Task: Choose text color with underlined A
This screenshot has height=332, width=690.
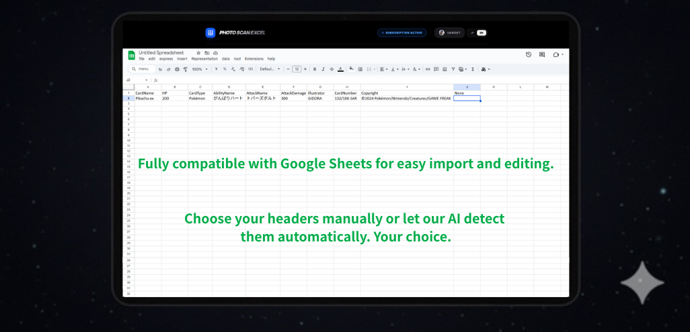Action: pyautogui.click(x=340, y=69)
